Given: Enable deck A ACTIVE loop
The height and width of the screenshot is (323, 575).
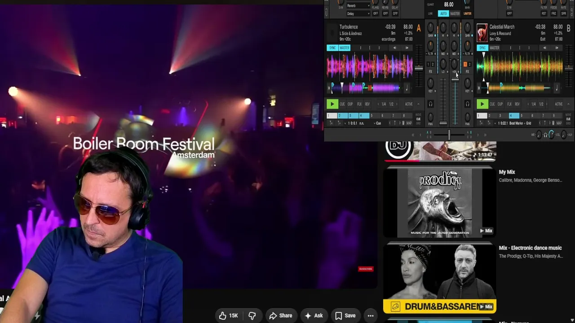Looking at the screenshot, I should click(x=409, y=104).
